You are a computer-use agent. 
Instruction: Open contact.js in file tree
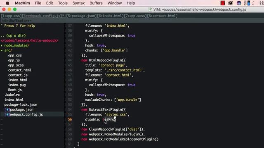click(x=18, y=75)
